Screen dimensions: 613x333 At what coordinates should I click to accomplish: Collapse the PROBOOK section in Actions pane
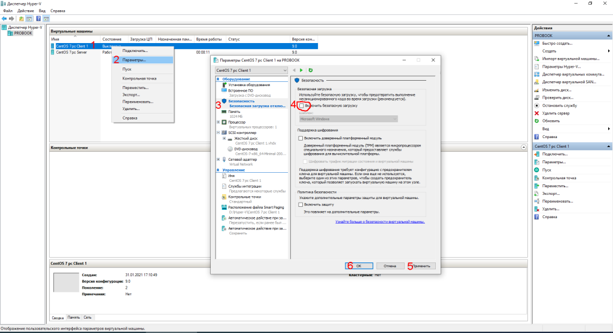(x=608, y=35)
